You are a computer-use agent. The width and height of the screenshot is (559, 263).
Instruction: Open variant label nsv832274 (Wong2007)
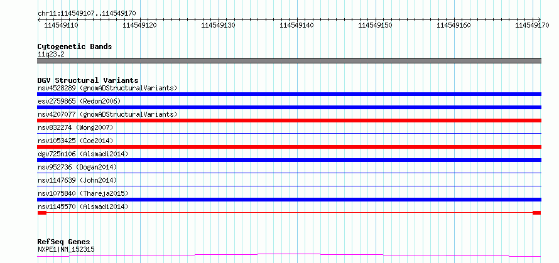tap(75, 127)
